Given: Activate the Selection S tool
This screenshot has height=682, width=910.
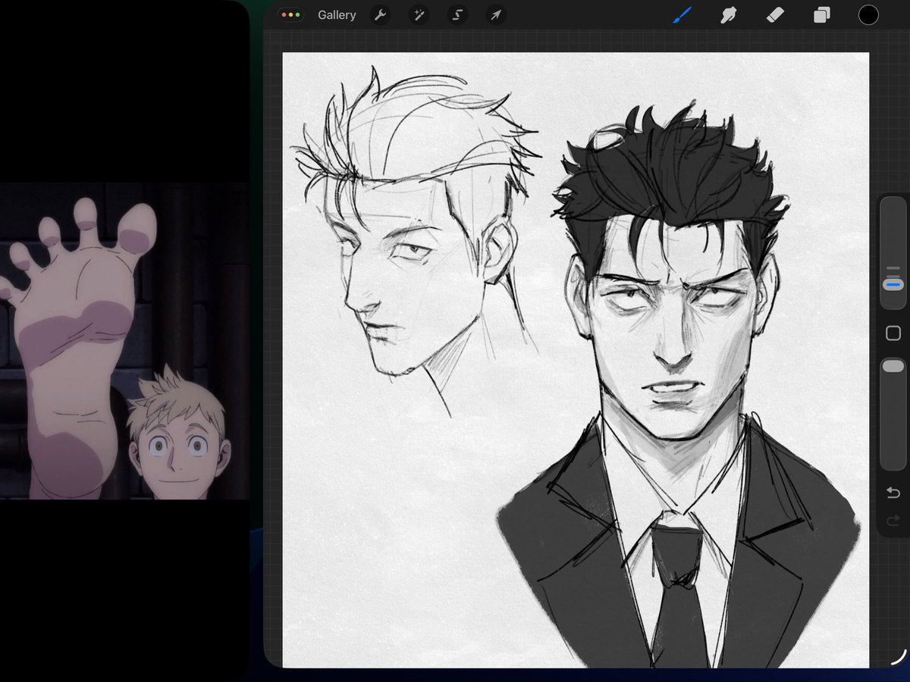Looking at the screenshot, I should (457, 15).
